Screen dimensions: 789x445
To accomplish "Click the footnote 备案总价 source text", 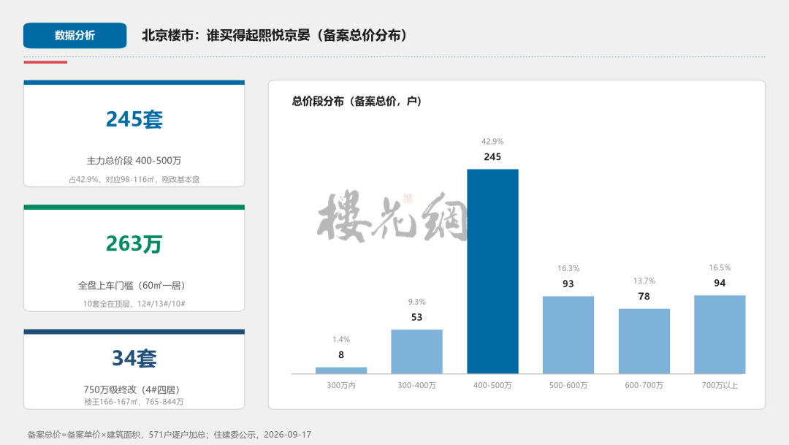I will pos(169,435).
